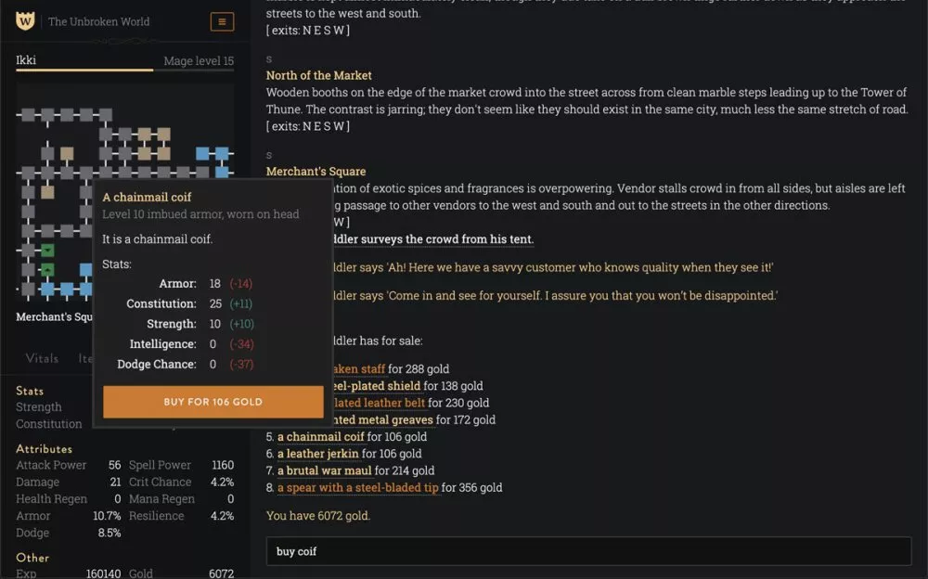Inspect the leather jerkin item link
The height and width of the screenshot is (579, 928).
click(x=318, y=454)
